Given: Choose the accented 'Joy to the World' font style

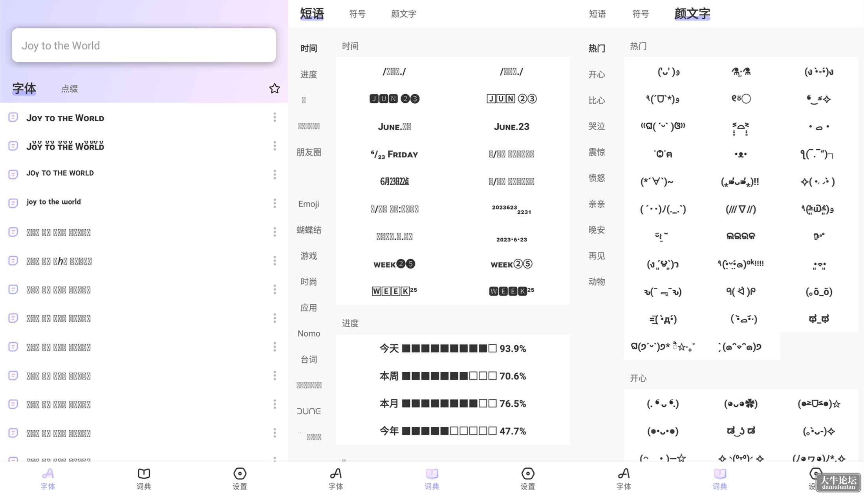Looking at the screenshot, I should coord(65,146).
